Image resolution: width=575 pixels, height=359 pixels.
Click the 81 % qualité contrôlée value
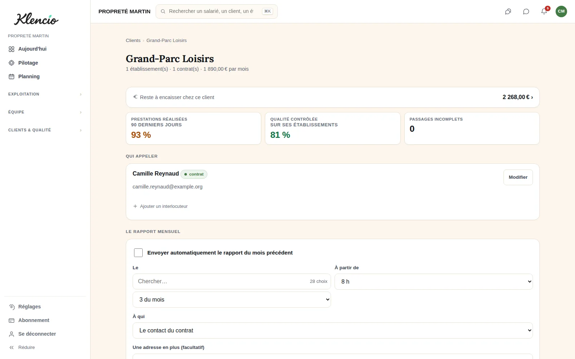pyautogui.click(x=280, y=135)
